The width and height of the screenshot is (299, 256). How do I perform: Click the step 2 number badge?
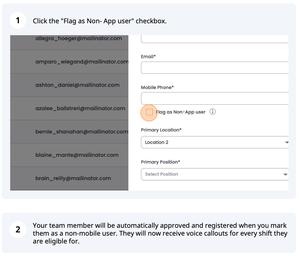click(x=18, y=230)
